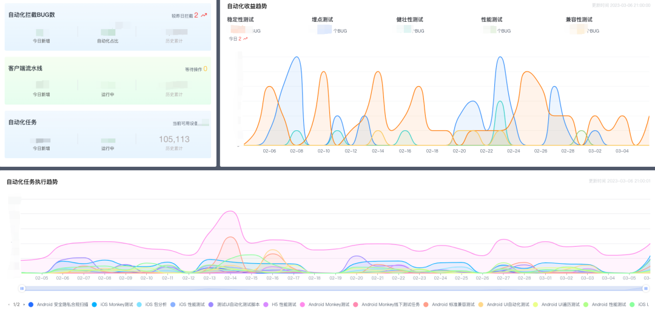Select the 兼容性测试 category header

[579, 19]
